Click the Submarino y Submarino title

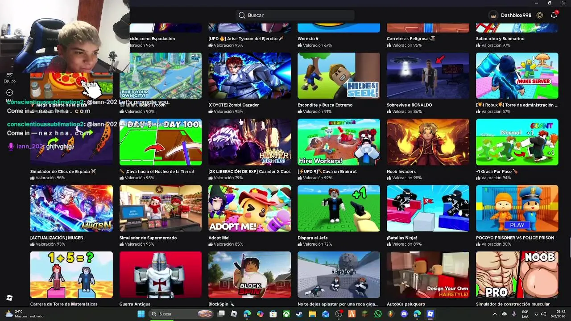(500, 39)
